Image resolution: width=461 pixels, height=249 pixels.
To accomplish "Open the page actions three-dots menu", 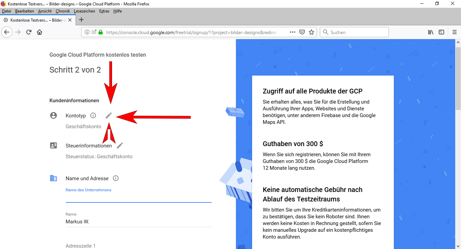I will pyautogui.click(x=293, y=32).
